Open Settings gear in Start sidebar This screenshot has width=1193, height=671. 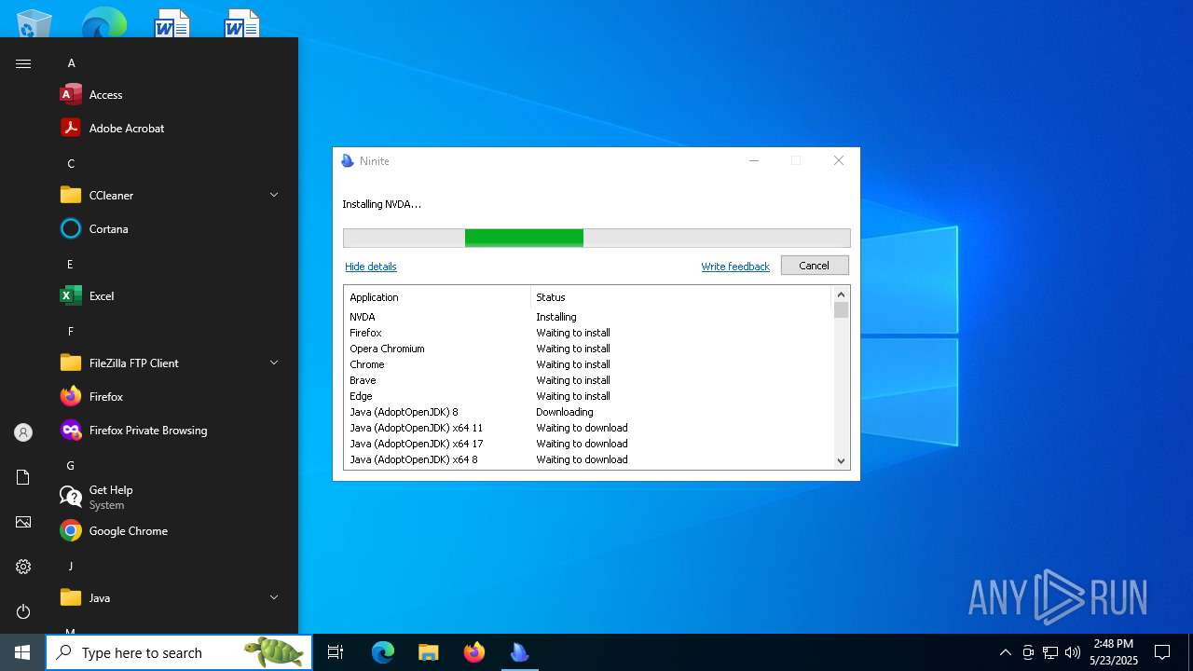click(x=23, y=567)
